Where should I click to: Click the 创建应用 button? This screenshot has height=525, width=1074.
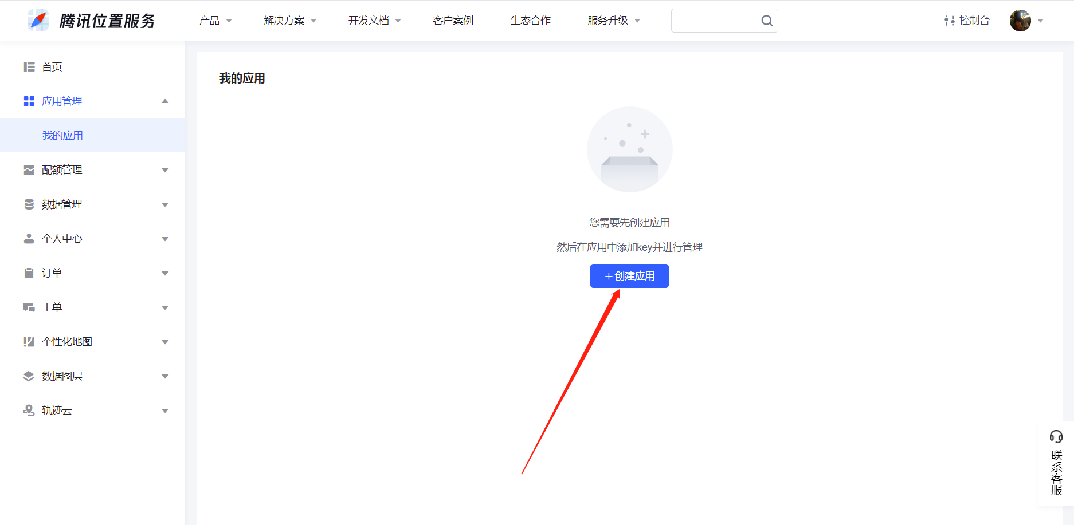pos(629,276)
